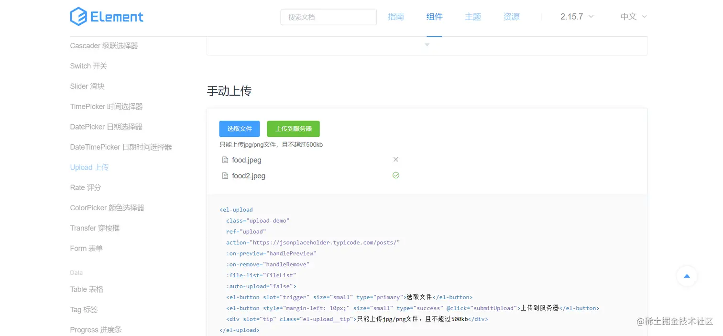Screen dimensions: 723x336
Task: Click the code line :on-preview="handlePreview"
Action: tap(271, 253)
